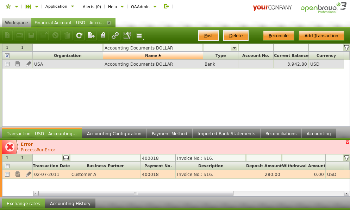This screenshot has height=210, width=350.
Task: Toggle select-all checkbox in accounts grid header
Action: 7,55
